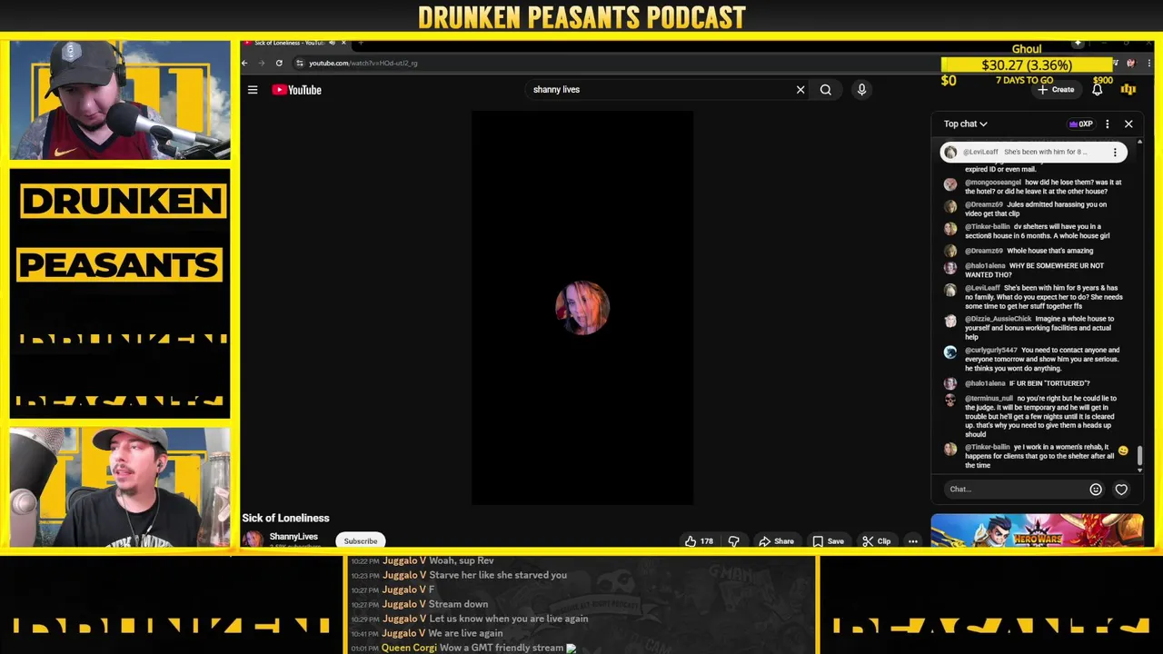Open pinned LeviLeaff message options menu
Image resolution: width=1163 pixels, height=654 pixels.
click(1115, 153)
